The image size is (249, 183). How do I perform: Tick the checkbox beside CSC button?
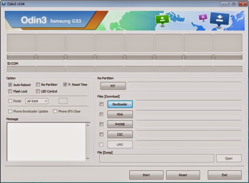point(101,134)
